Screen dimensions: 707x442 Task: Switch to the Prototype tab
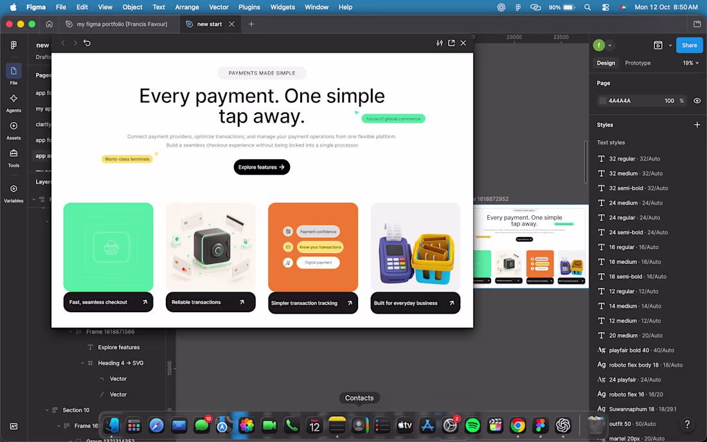point(638,63)
